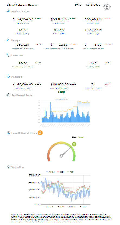Toggle the Value series in the Valuation legend
This screenshot has width=120, height=225.
pyautogui.click(x=50, y=172)
